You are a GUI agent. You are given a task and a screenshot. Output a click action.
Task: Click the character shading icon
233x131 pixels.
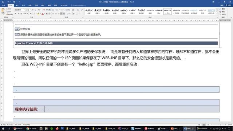coord(47,14)
